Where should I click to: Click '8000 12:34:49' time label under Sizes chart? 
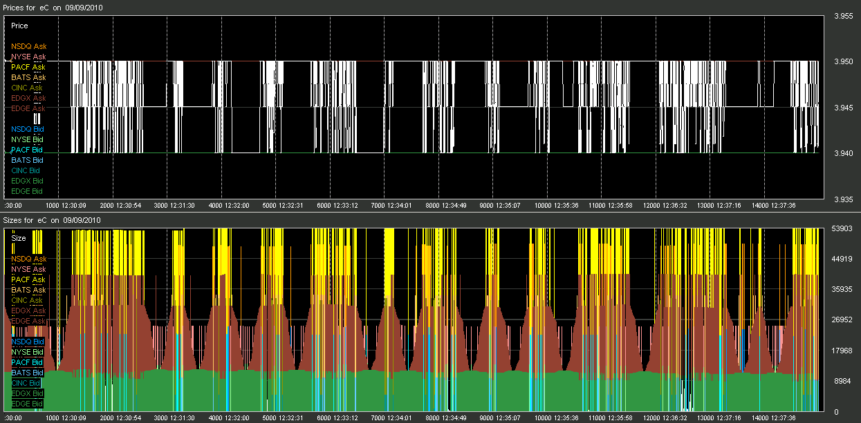coord(446,418)
